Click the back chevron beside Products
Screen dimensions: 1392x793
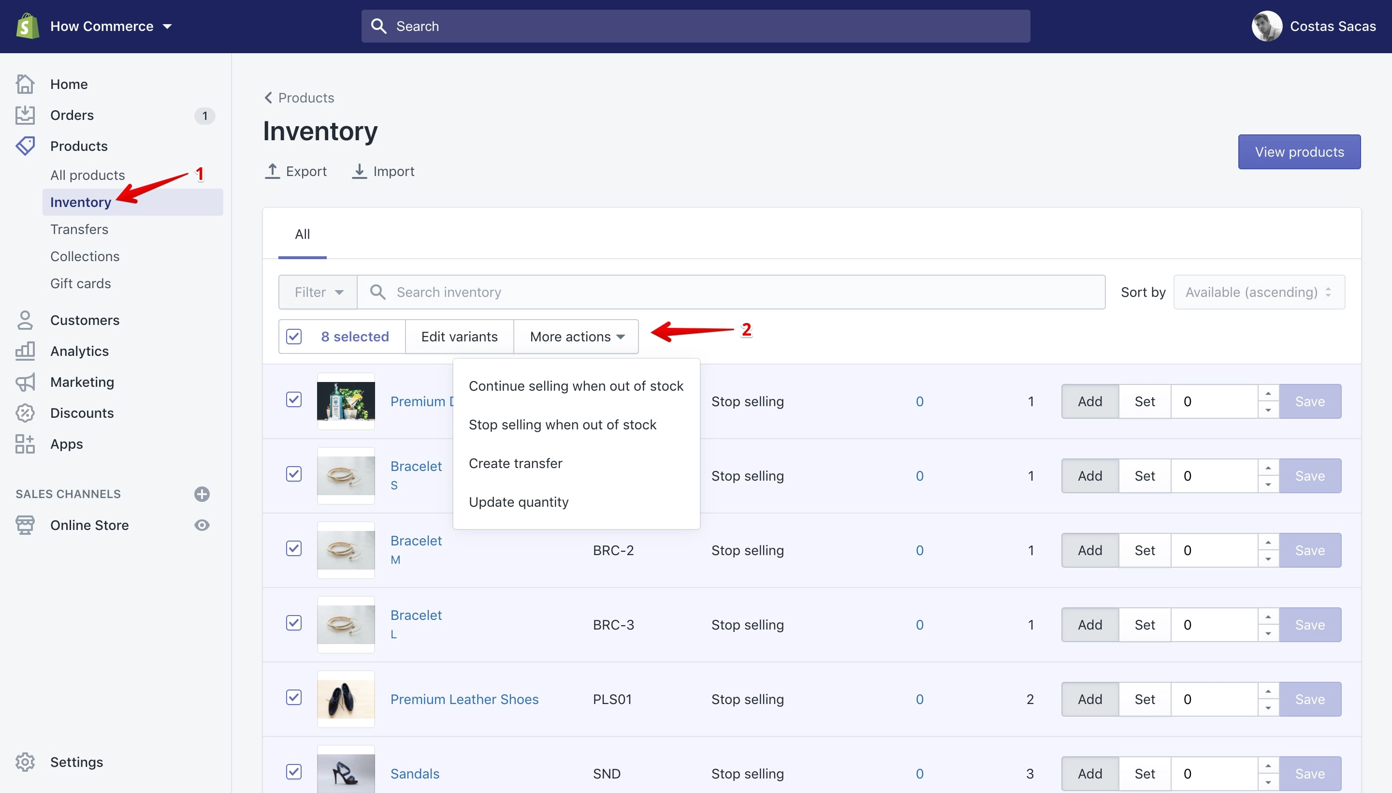coord(268,98)
